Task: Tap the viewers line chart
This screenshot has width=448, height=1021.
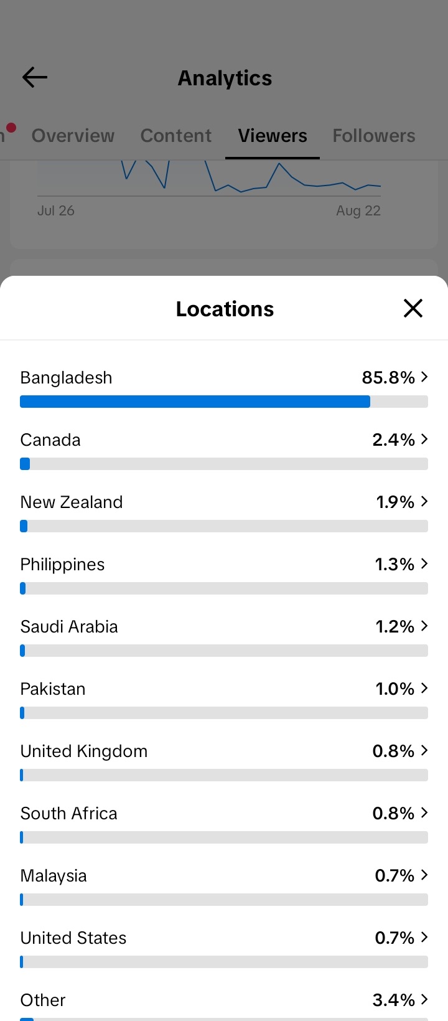Action: point(209,178)
